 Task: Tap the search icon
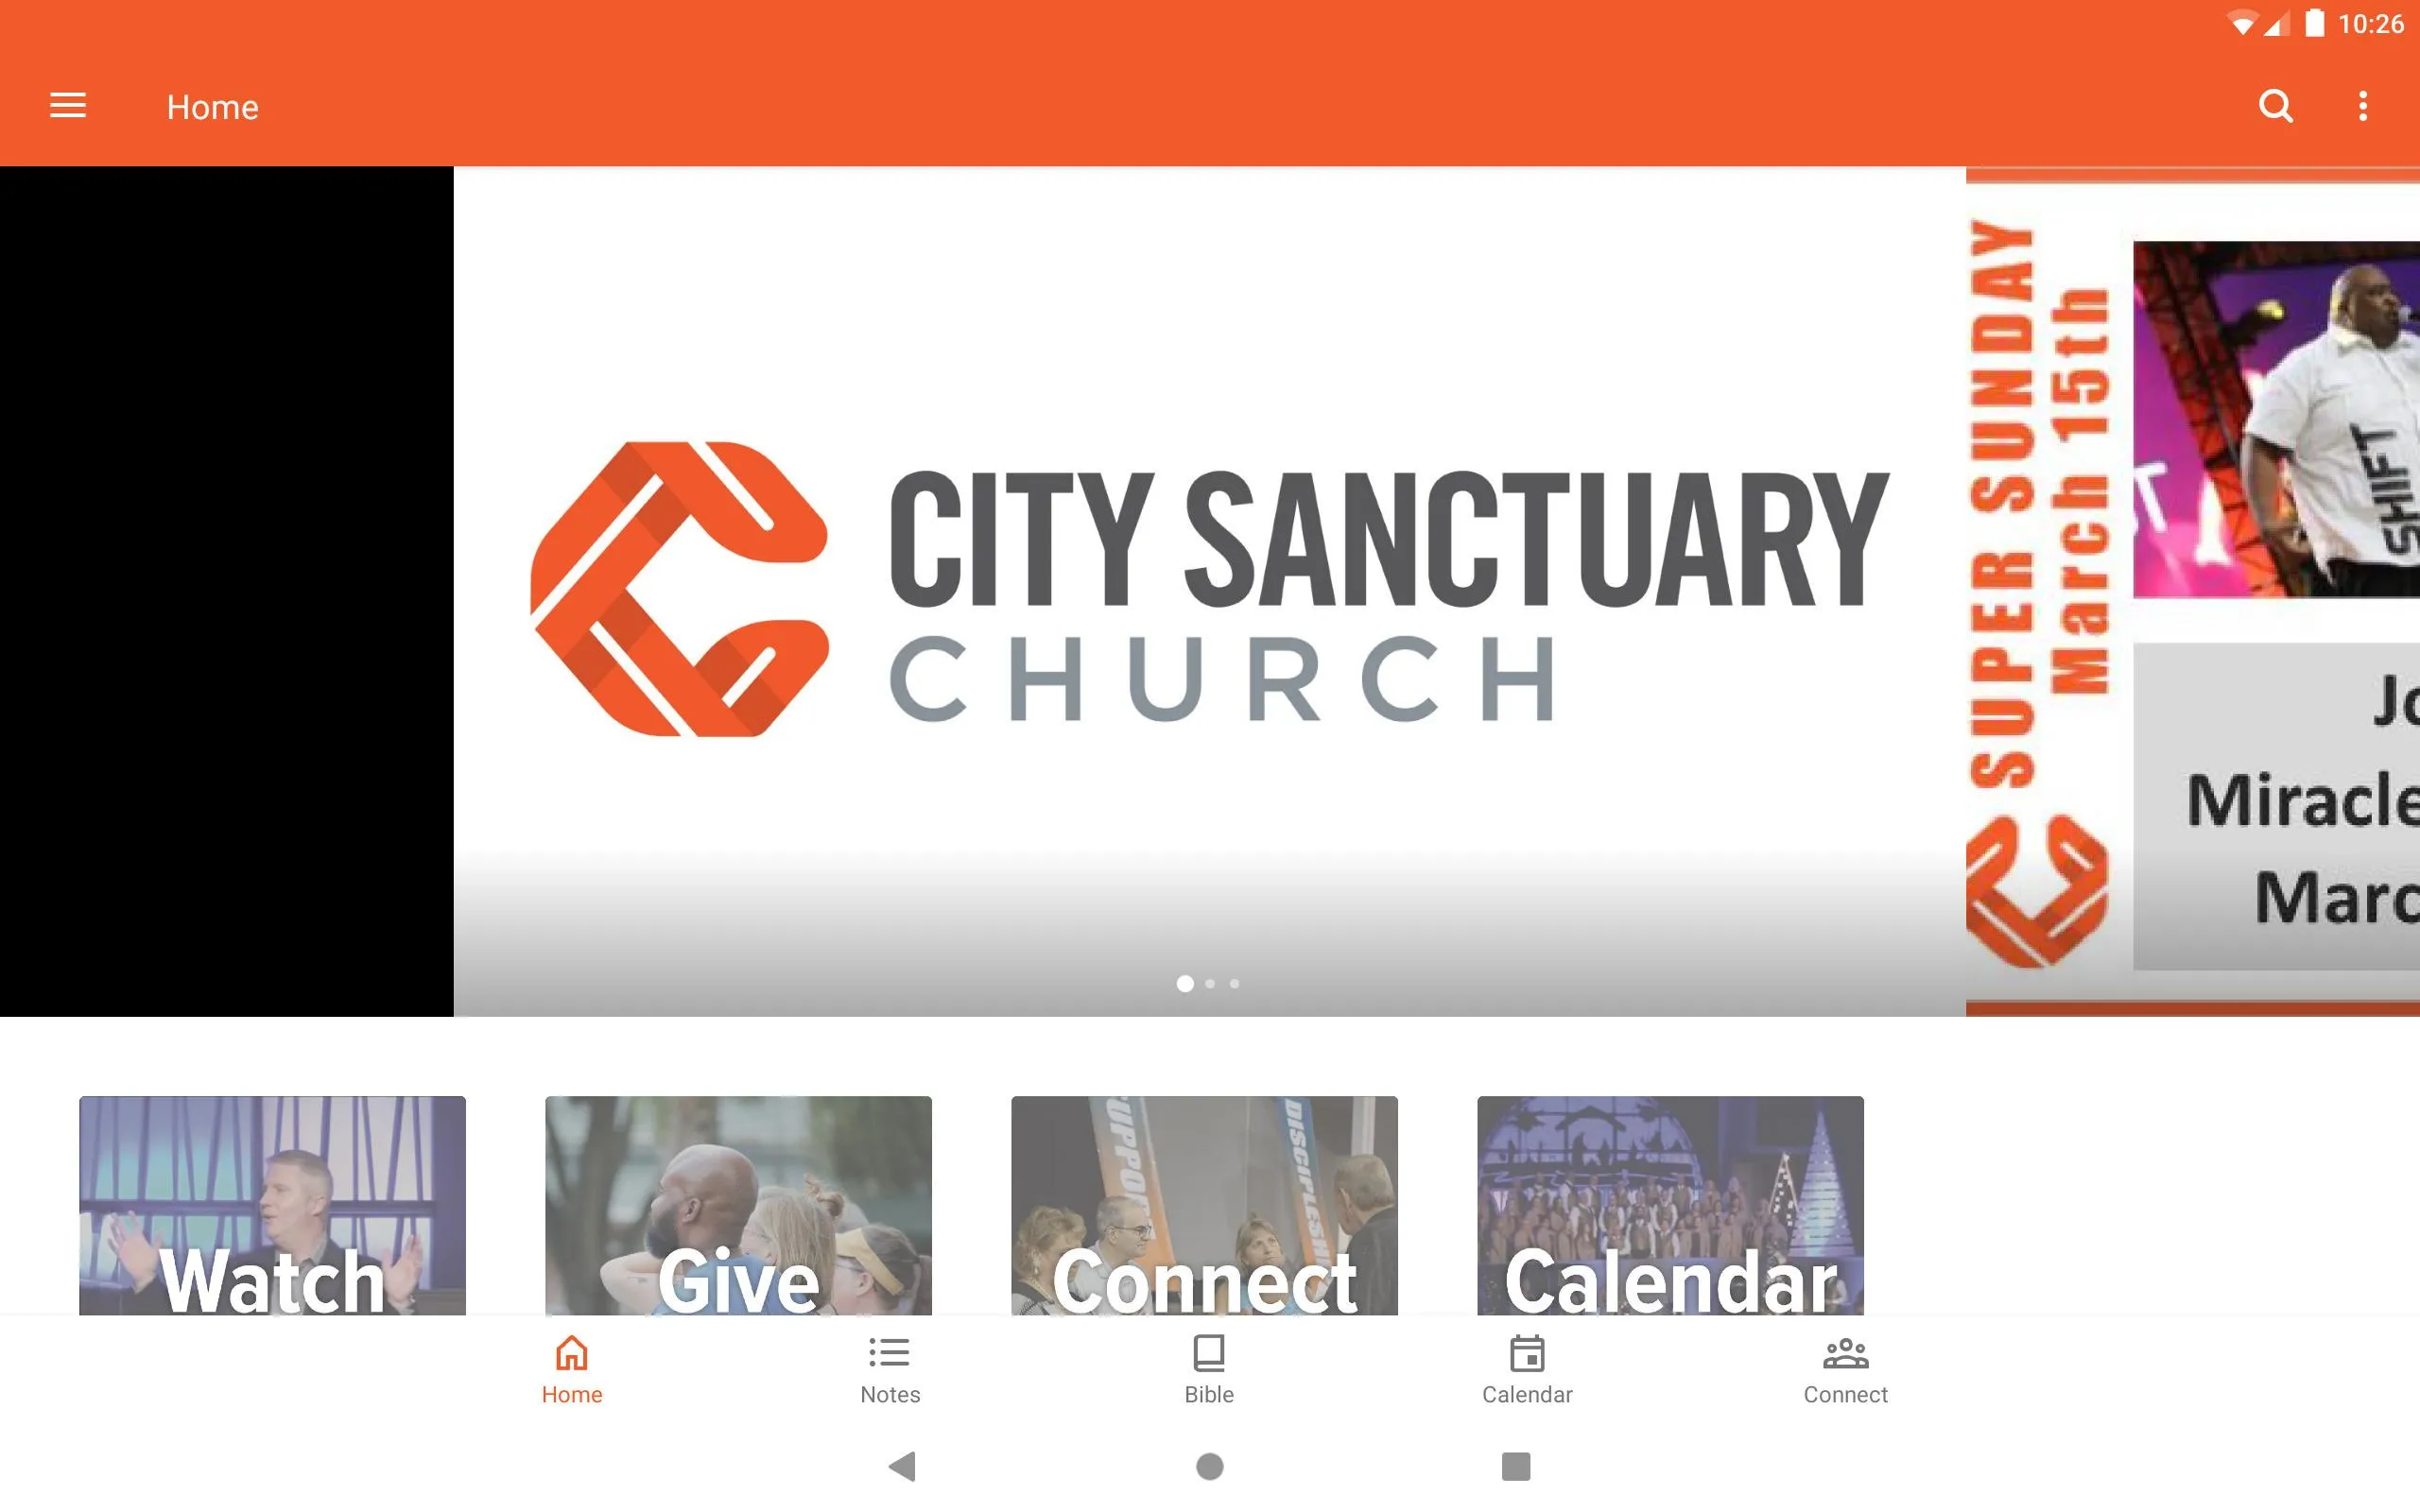coord(2275,106)
